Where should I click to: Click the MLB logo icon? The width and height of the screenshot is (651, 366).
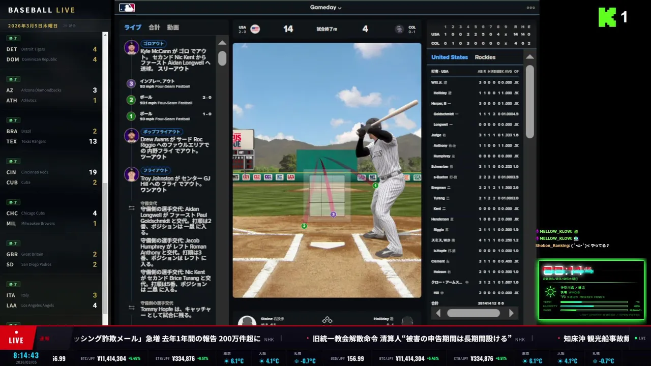coord(127,8)
